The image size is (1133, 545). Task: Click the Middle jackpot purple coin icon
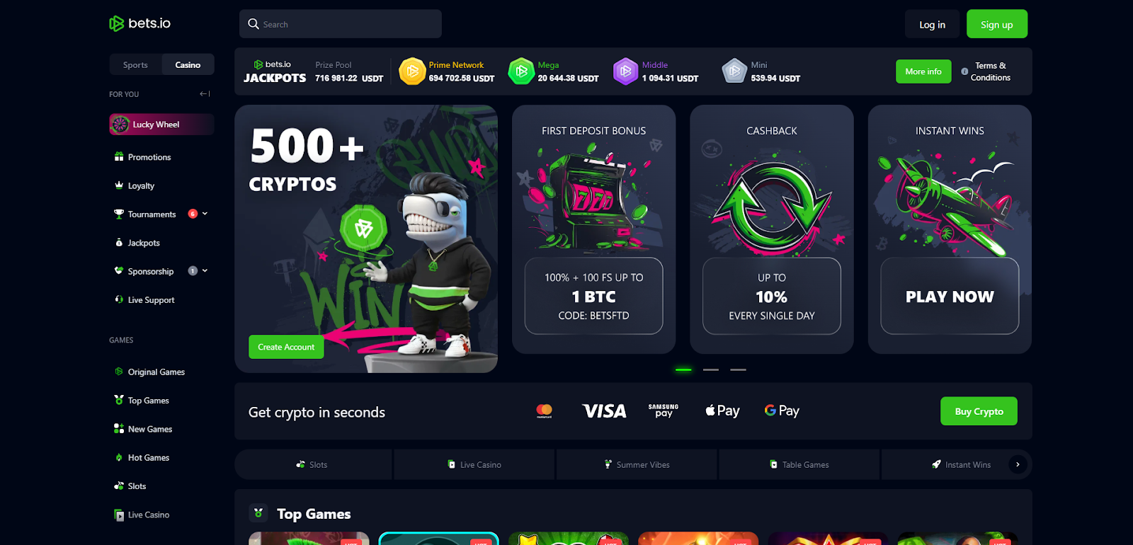(626, 71)
